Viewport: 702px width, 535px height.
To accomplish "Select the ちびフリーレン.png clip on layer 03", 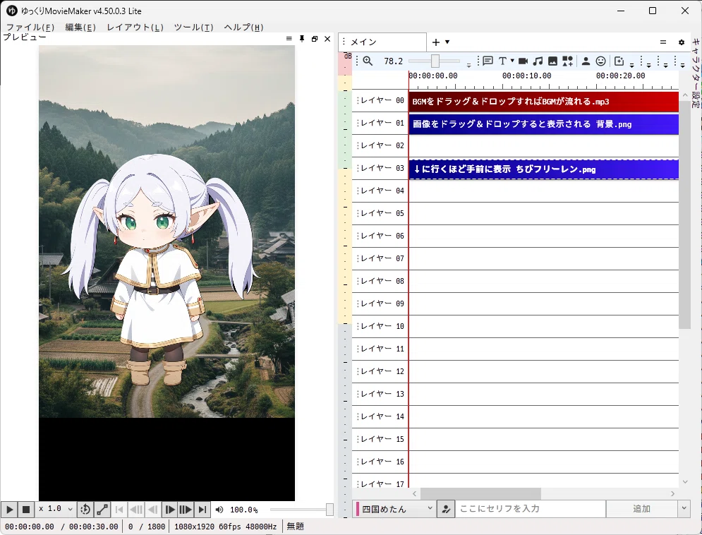I will (543, 169).
